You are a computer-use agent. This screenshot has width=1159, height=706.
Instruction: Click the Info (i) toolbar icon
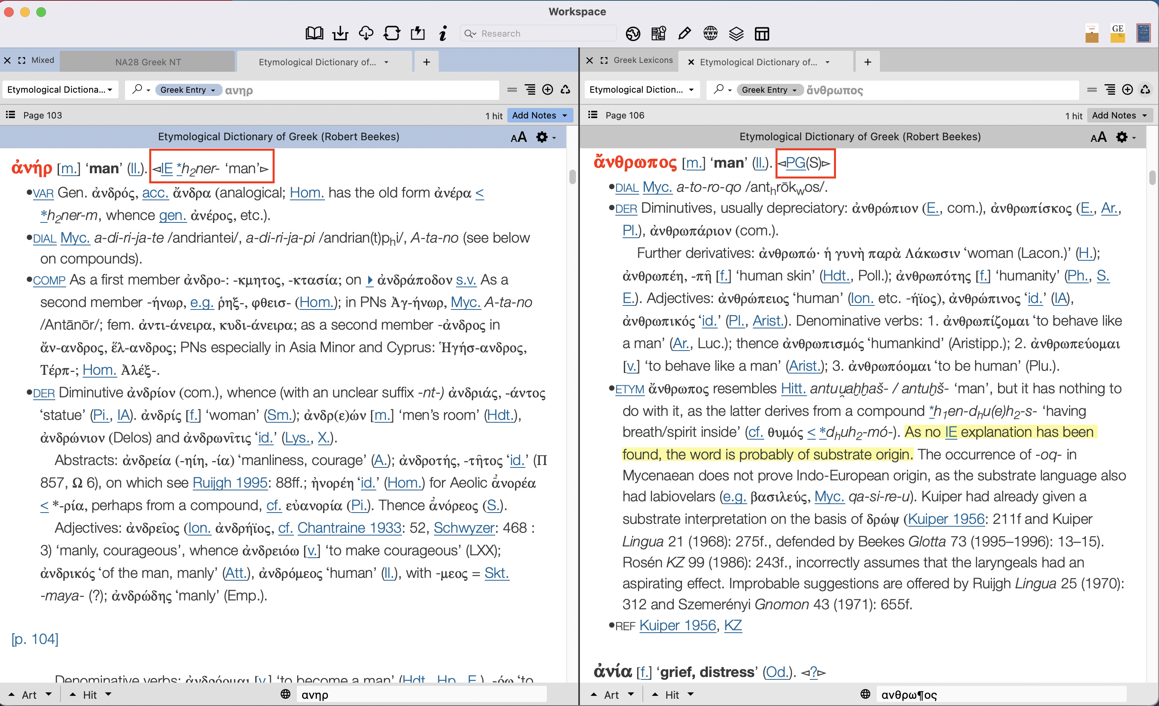pos(442,33)
